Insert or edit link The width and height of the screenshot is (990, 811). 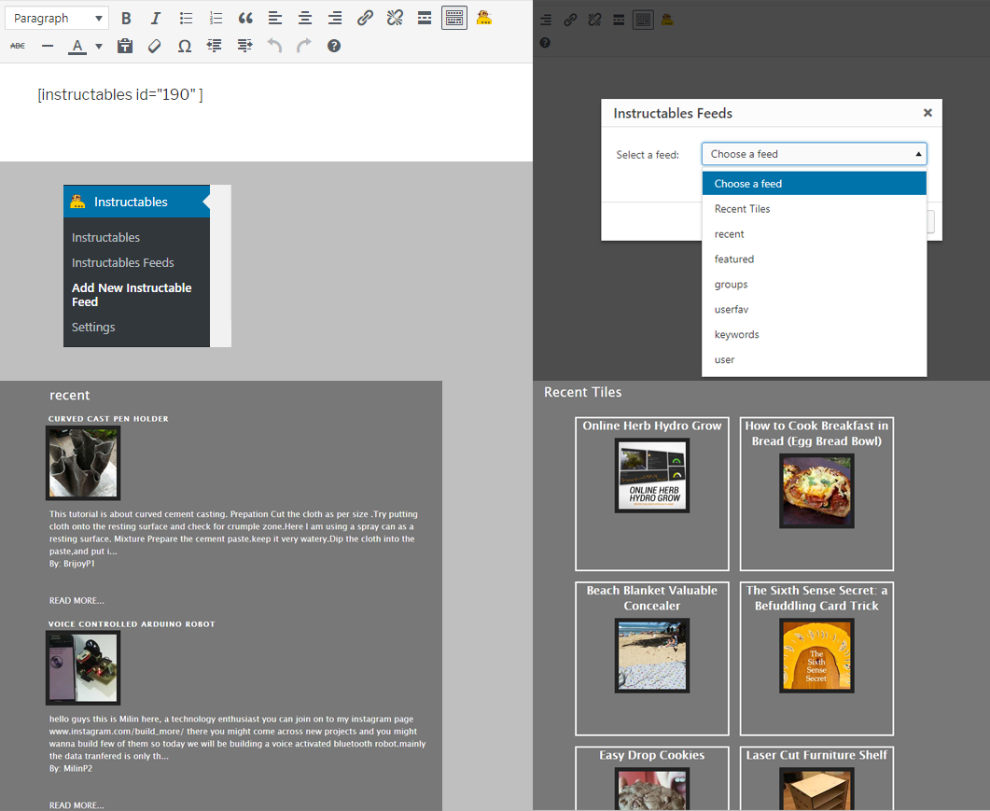[x=365, y=19]
